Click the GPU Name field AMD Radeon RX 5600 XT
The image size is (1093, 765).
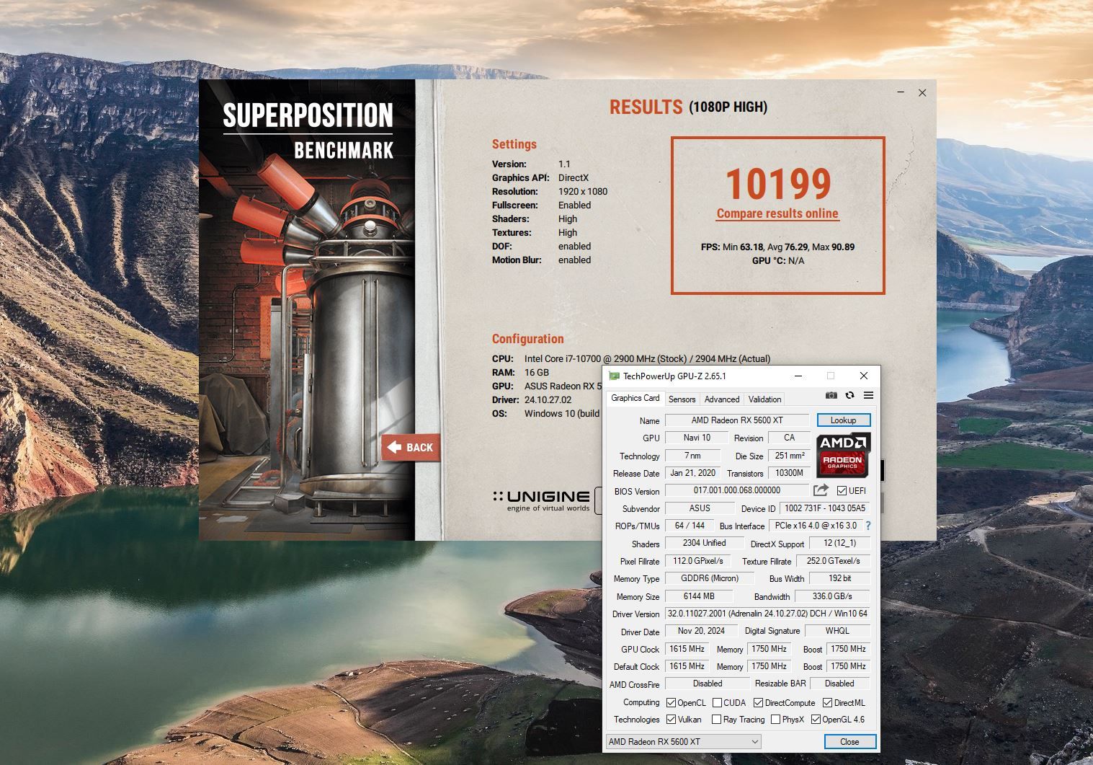pos(737,420)
